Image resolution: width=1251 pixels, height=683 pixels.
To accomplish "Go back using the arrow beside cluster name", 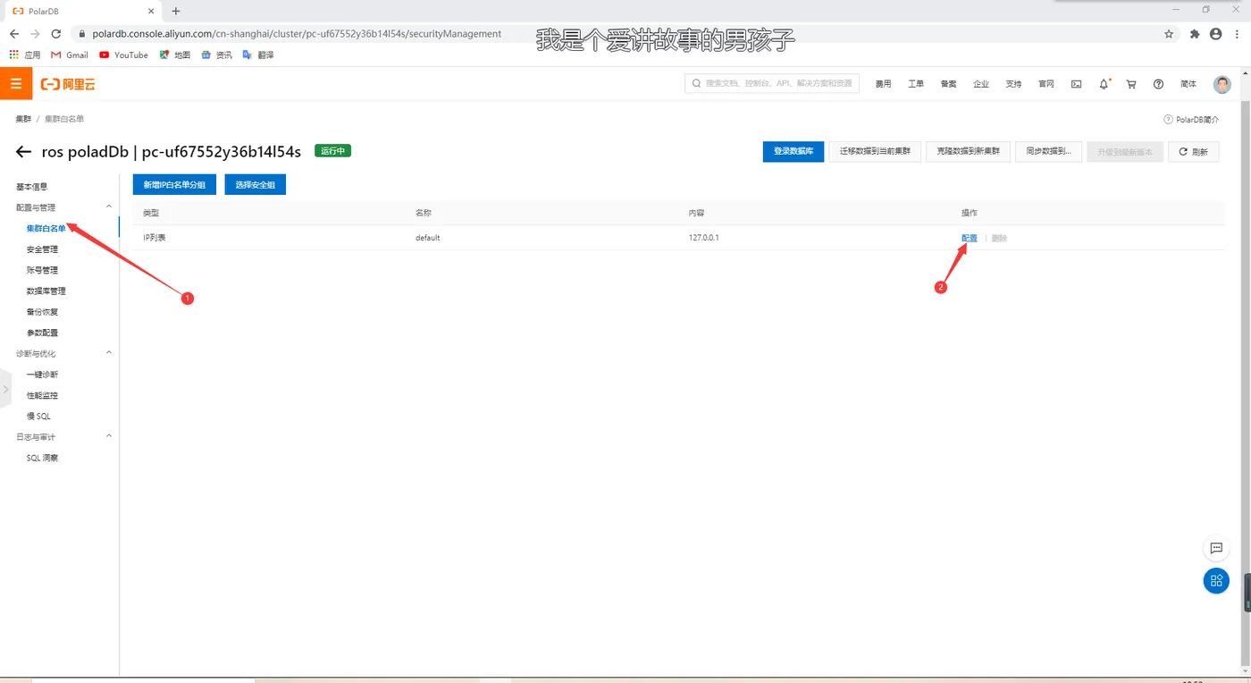I will (x=23, y=152).
